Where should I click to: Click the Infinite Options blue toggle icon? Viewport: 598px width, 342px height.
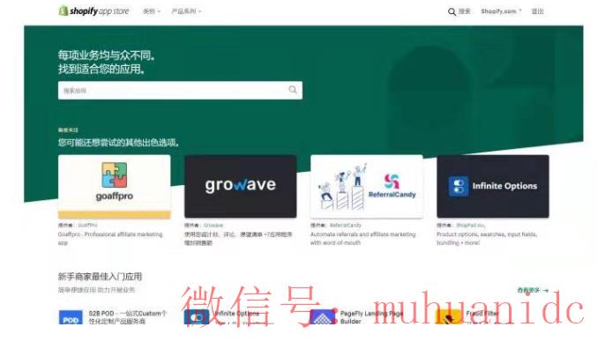(x=459, y=187)
